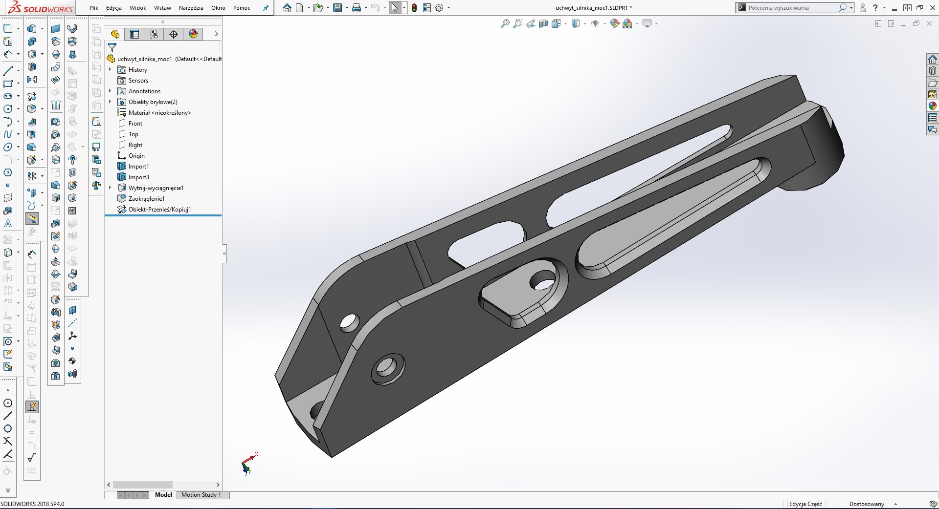
Task: Open the Widok menu
Action: click(138, 8)
